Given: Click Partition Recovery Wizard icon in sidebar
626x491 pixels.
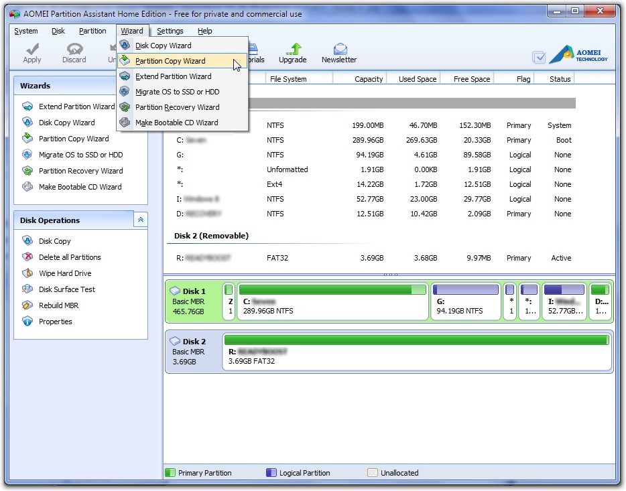Looking at the screenshot, I should click(x=27, y=171).
